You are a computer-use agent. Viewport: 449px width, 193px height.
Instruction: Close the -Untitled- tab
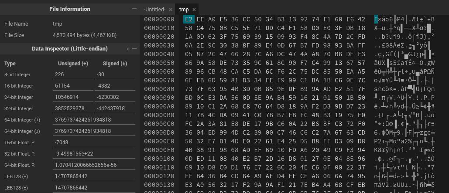(171, 10)
